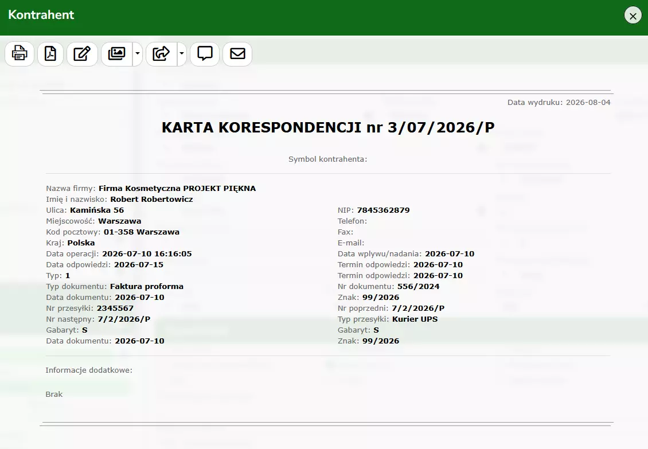Click the share export icon
Viewport: 648px width, 449px height.
pyautogui.click(x=161, y=54)
